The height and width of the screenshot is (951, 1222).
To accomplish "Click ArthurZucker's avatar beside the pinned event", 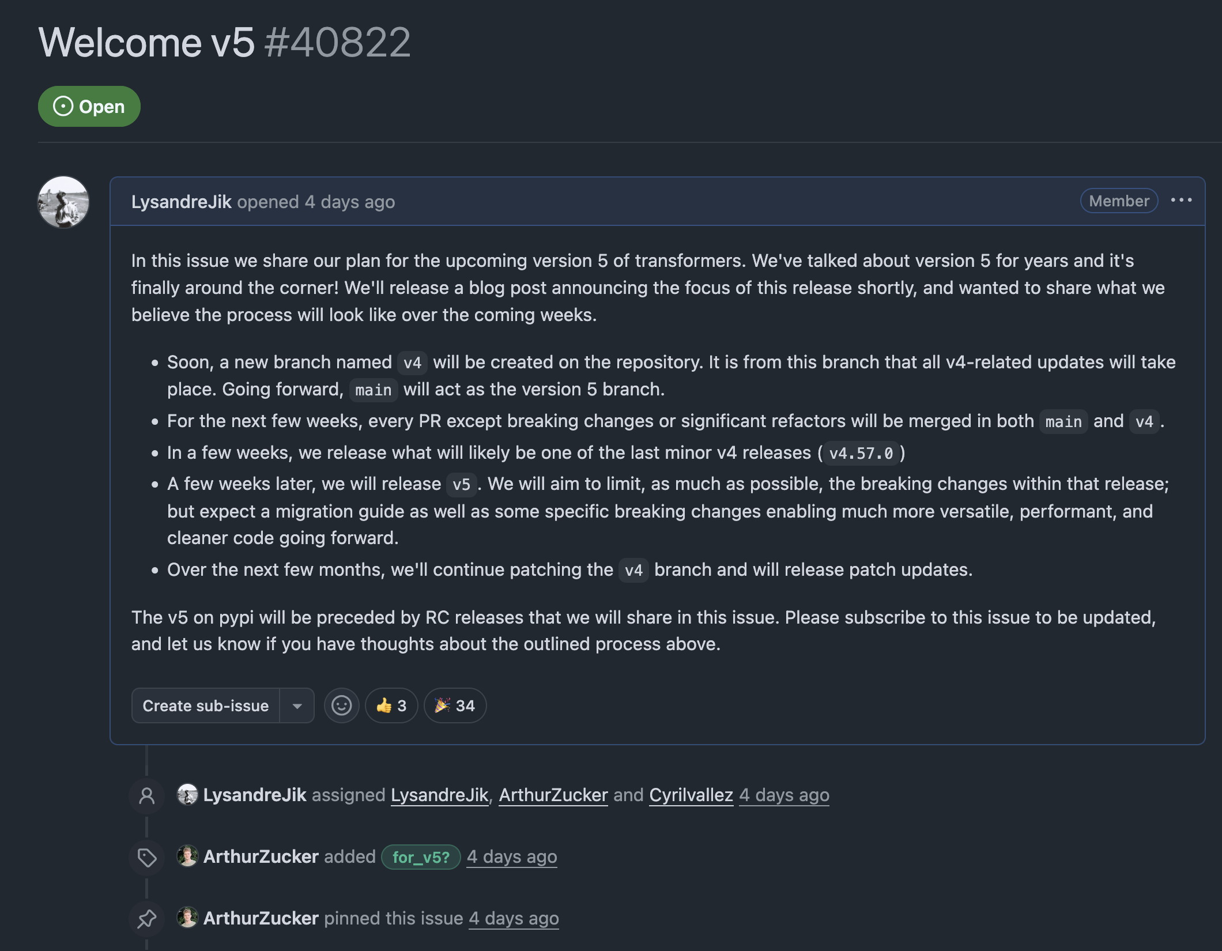I will tap(187, 918).
